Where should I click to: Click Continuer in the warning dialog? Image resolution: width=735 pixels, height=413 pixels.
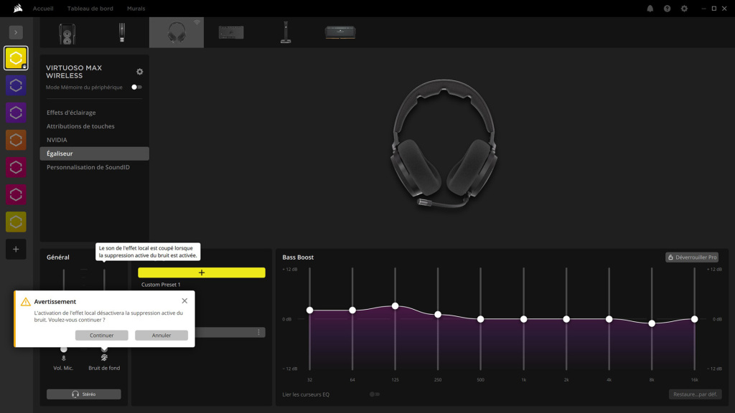[102, 336]
